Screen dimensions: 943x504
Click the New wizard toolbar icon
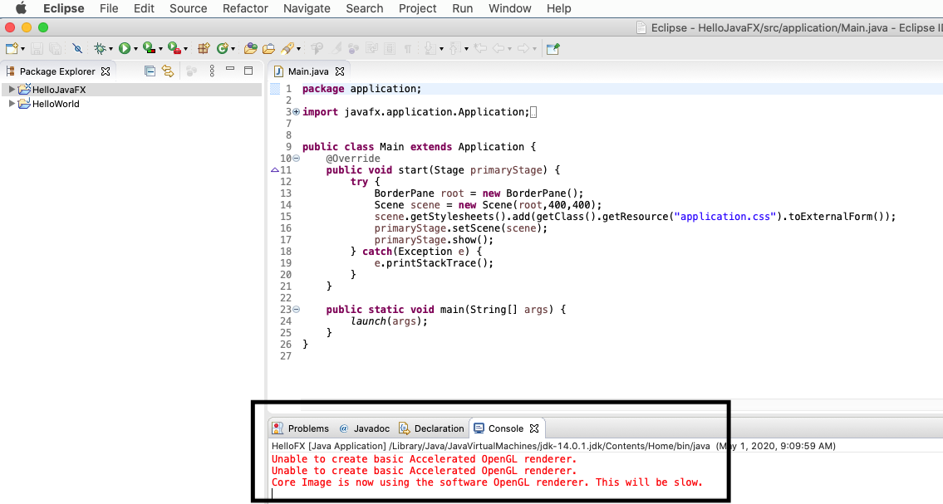point(12,49)
